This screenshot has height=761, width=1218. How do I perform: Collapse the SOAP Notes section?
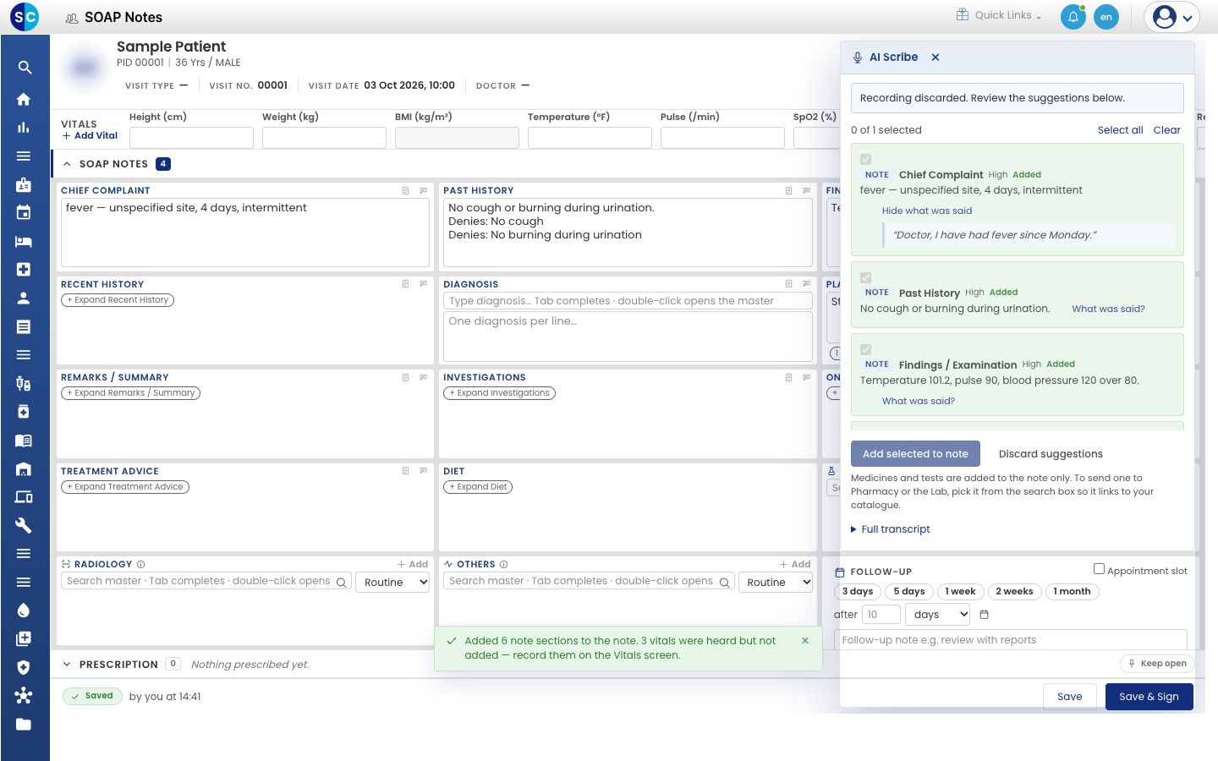click(x=67, y=164)
